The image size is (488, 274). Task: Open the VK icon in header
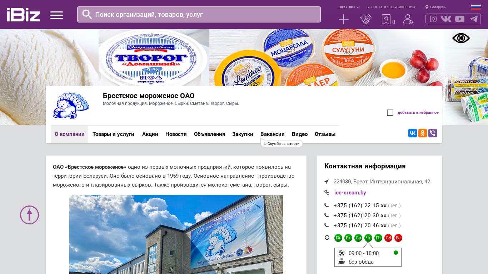pyautogui.click(x=446, y=19)
